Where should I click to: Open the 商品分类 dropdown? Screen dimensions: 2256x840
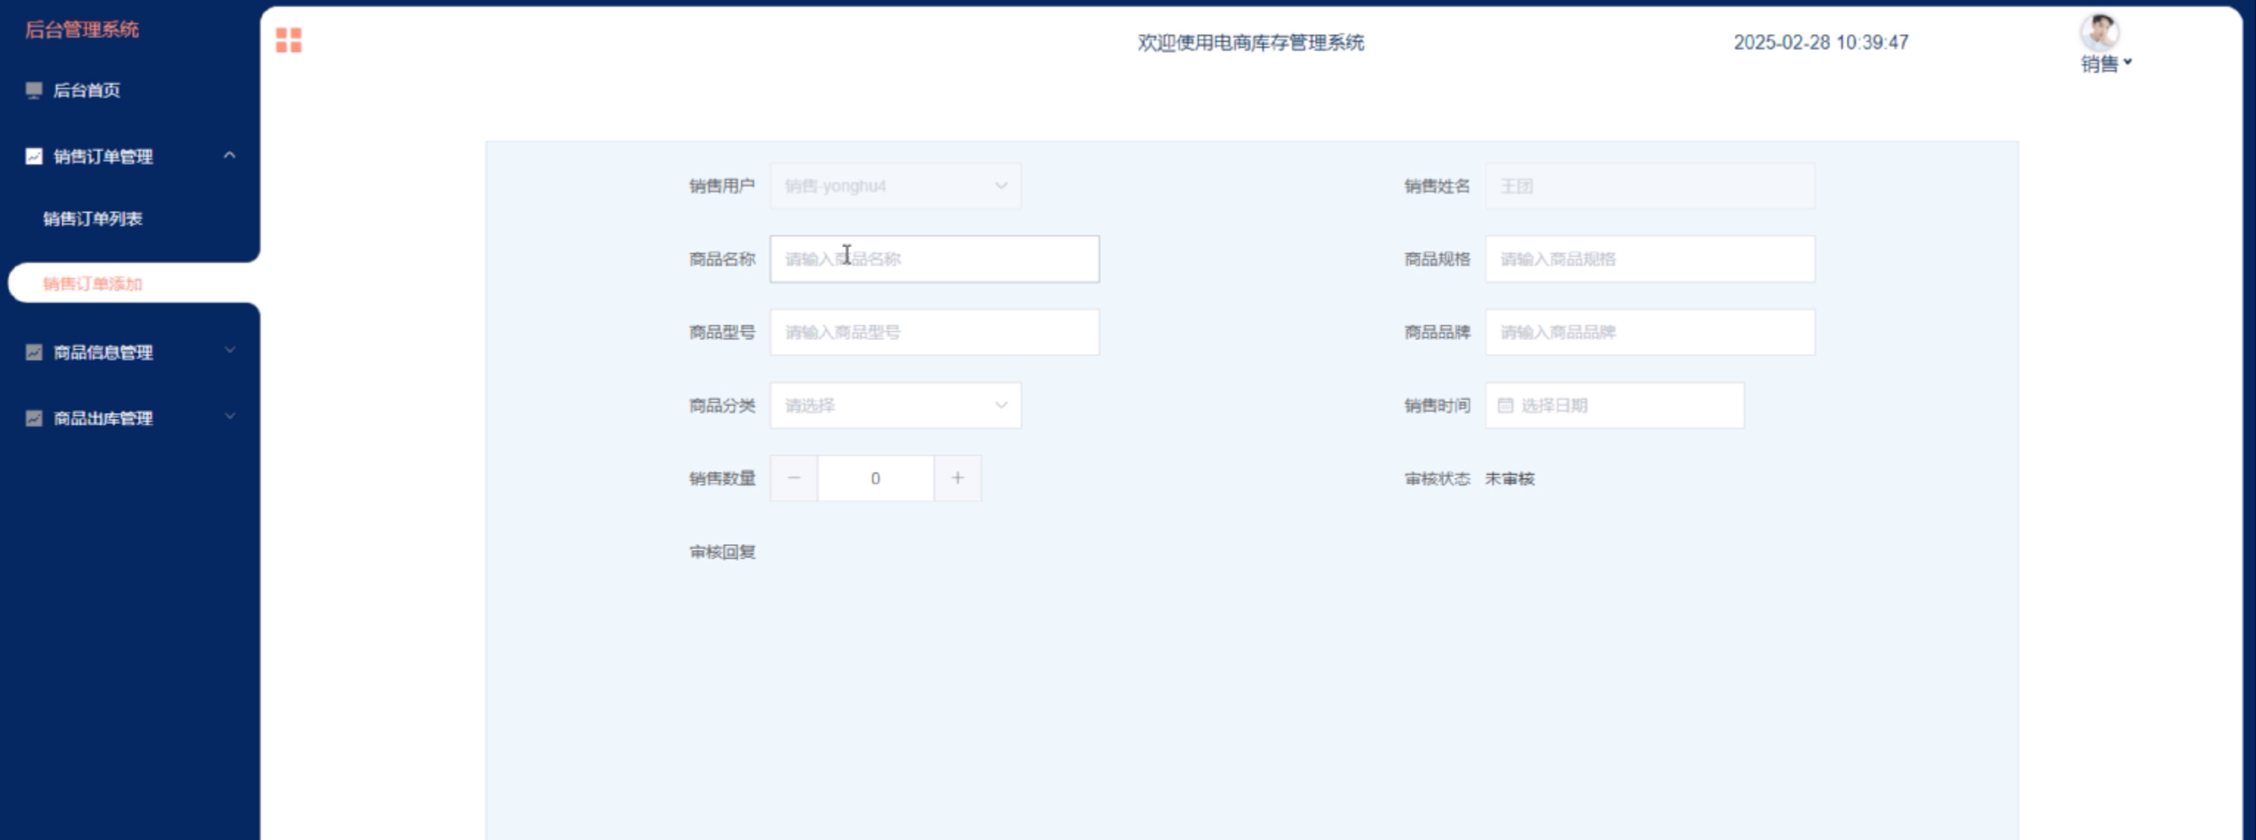(x=895, y=405)
